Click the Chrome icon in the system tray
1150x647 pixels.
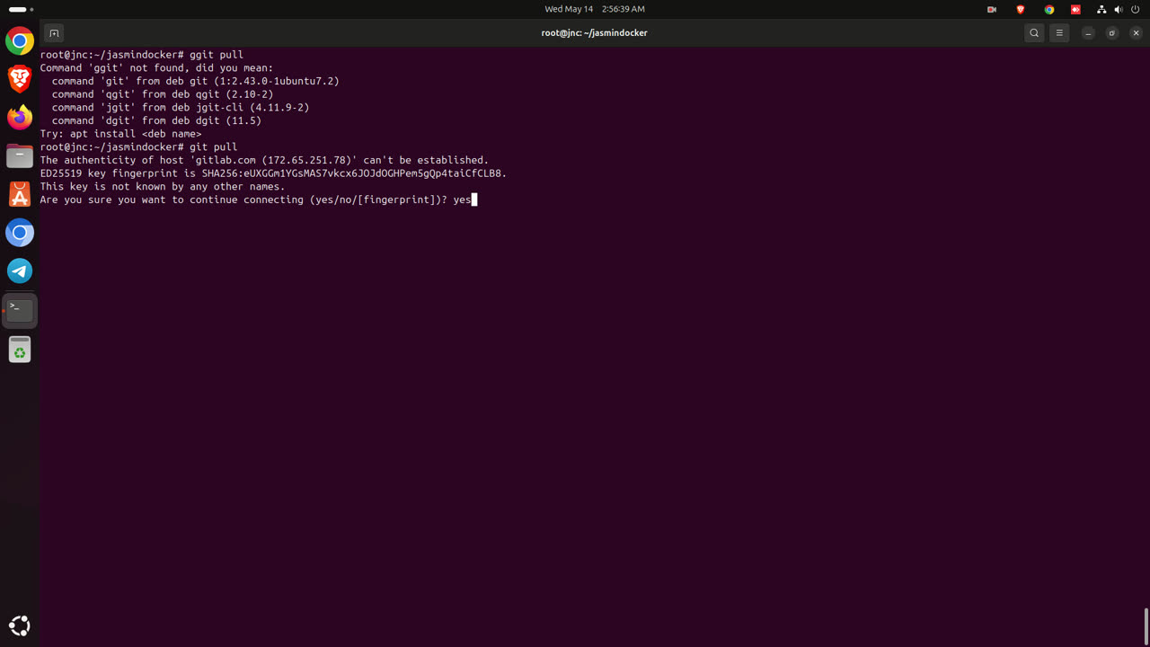tap(1048, 9)
